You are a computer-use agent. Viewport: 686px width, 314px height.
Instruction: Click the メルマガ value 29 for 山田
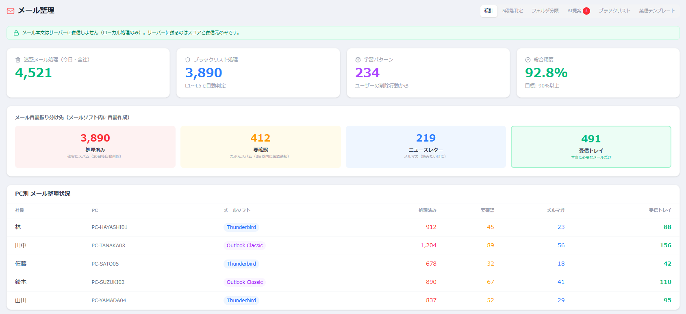[x=561, y=300]
